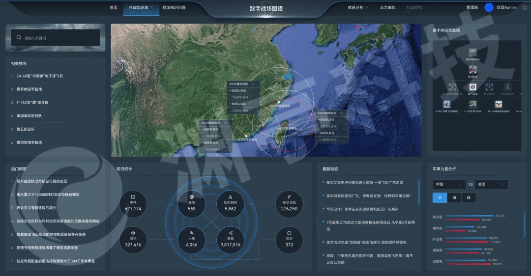Click the 战斗机 blue bar 65,776

469,216
